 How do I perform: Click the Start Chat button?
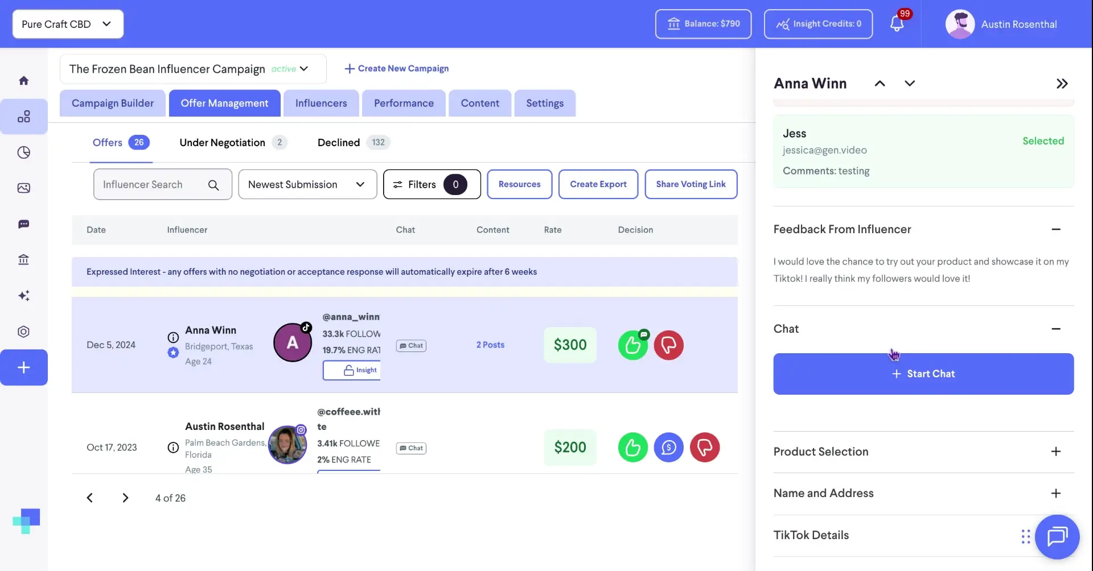click(923, 374)
